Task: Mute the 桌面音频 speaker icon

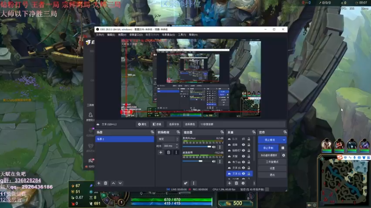Action: 214,161
